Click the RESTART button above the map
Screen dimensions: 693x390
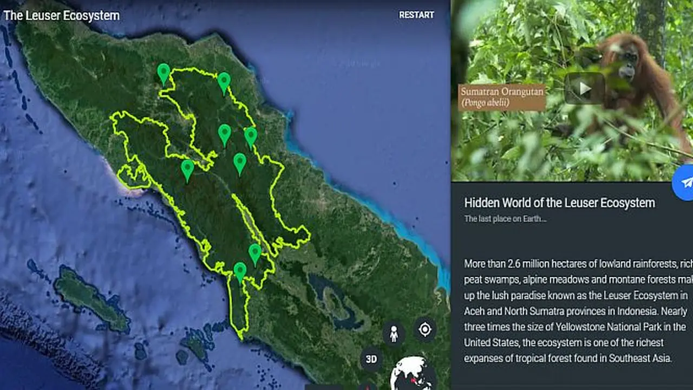coord(416,15)
